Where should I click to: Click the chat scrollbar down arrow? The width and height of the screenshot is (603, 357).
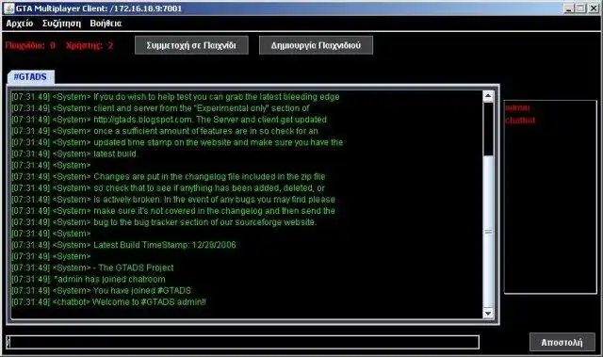(488, 313)
